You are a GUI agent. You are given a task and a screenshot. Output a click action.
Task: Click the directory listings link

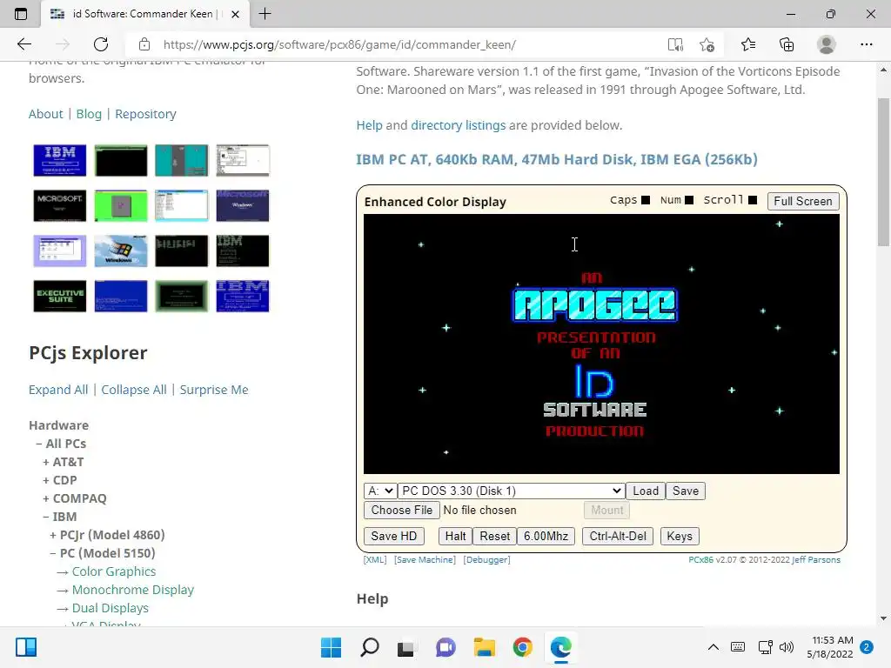[x=458, y=125]
